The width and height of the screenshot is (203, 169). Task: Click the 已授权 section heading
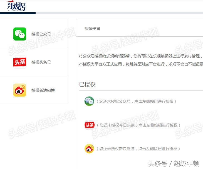(87, 84)
